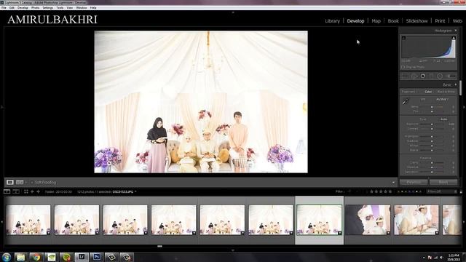Select the Crop Overlay tool

click(x=405, y=76)
